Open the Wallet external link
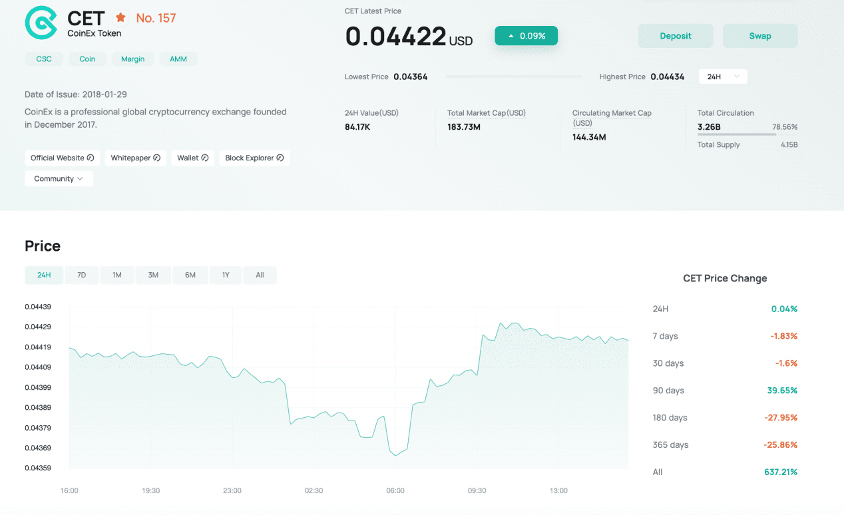This screenshot has height=515, width=844. pos(192,158)
